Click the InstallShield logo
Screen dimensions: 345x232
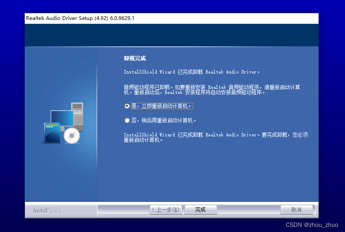click(47, 210)
